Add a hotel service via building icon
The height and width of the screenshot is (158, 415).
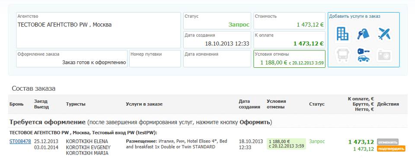click(342, 34)
